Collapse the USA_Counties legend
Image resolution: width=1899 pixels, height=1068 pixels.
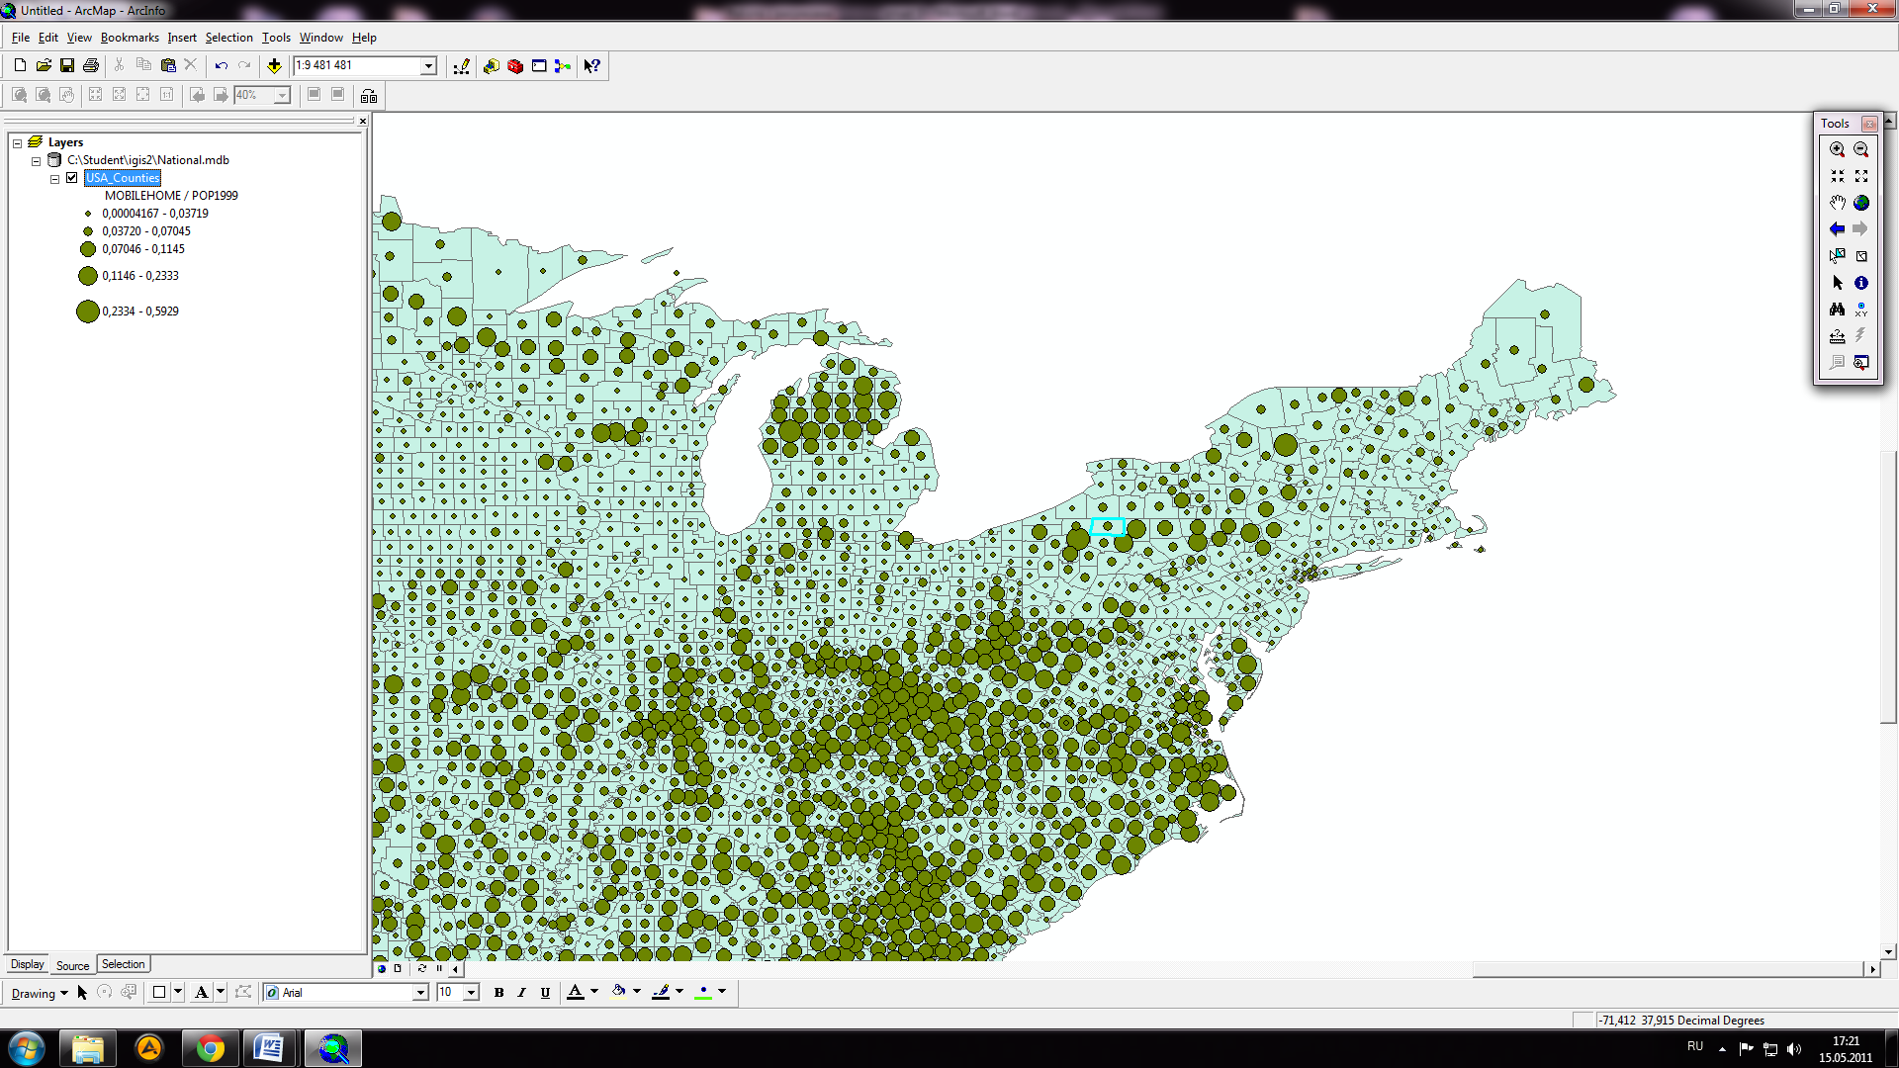55,179
